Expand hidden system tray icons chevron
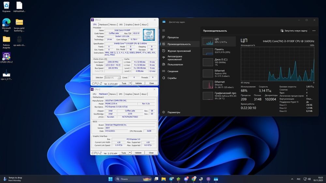 tap(292, 179)
